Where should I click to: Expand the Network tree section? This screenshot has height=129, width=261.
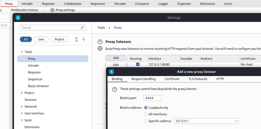[x=22, y=107]
